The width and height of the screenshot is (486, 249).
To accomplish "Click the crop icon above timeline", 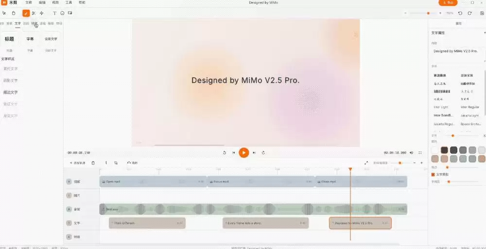I will point(116,163).
